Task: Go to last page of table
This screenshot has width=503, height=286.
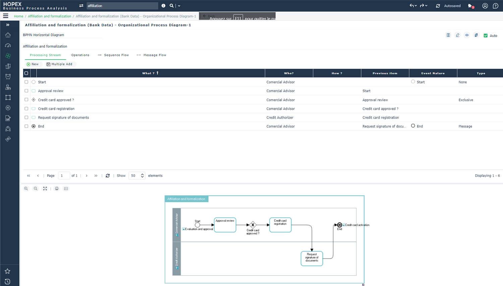Action: tap(96, 175)
